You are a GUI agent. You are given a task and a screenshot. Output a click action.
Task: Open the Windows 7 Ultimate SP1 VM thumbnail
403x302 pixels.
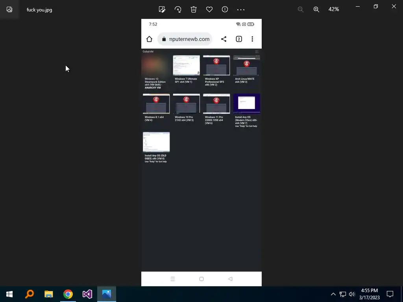[x=186, y=65]
